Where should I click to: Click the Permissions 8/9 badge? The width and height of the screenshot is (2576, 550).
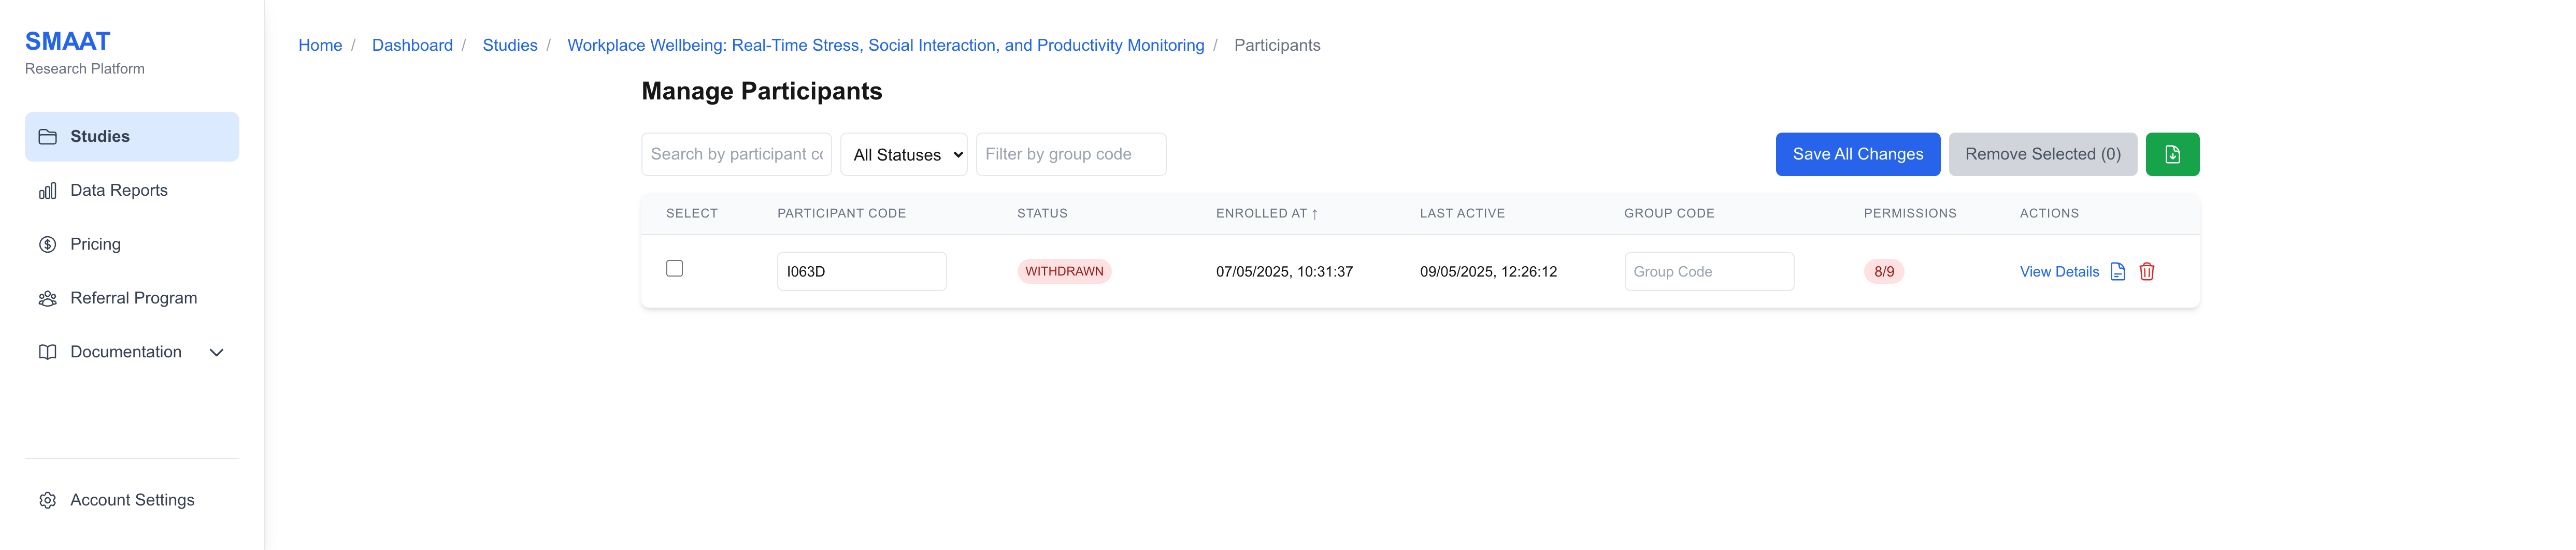point(1884,271)
